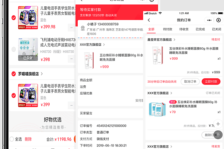Tap 删除 in the cart bottom bar
This screenshot has height=149, width=224.
[28, 139]
